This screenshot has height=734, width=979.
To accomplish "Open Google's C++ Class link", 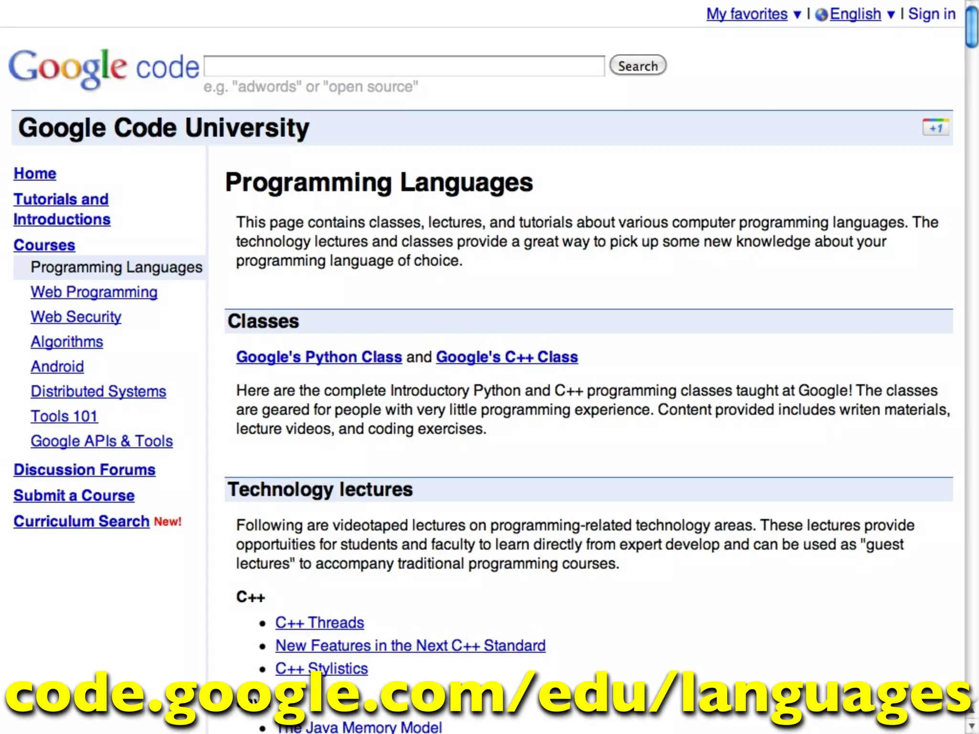I will click(x=507, y=357).
